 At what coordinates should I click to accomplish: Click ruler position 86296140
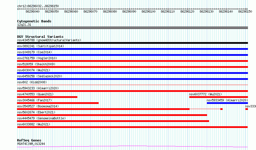click(226, 11)
